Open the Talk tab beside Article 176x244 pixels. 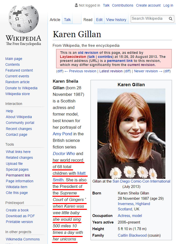point(67,20)
